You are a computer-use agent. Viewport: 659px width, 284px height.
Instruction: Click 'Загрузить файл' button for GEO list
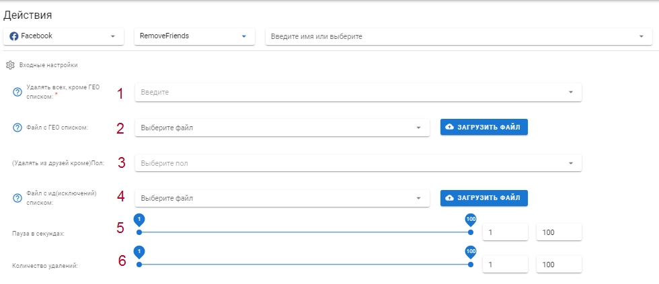(x=483, y=127)
